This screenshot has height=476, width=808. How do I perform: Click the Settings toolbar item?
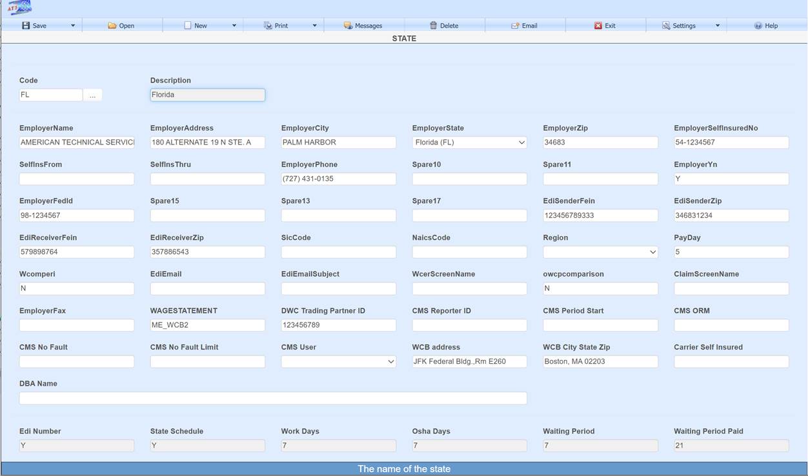683,26
